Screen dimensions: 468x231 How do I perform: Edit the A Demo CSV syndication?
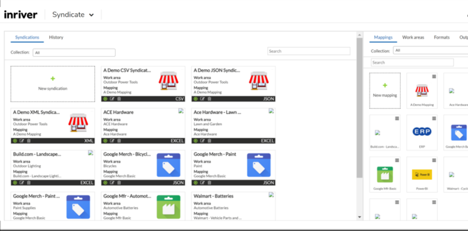[x=112, y=99]
